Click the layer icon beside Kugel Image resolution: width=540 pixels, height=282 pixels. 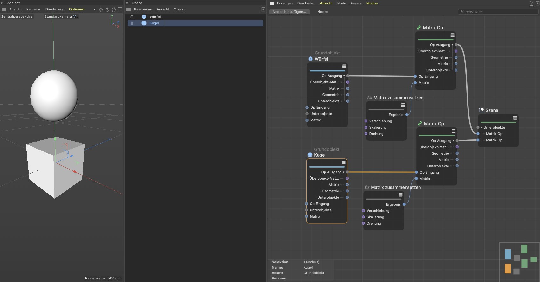click(x=132, y=23)
